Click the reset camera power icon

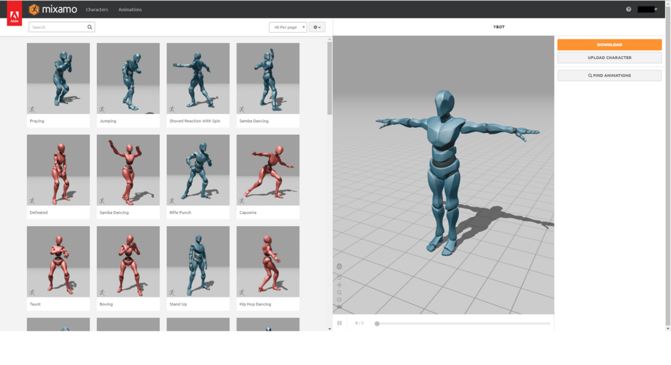tap(339, 300)
